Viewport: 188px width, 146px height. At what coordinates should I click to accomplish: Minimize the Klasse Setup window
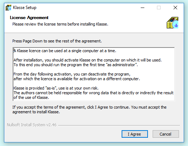[x=143, y=8]
